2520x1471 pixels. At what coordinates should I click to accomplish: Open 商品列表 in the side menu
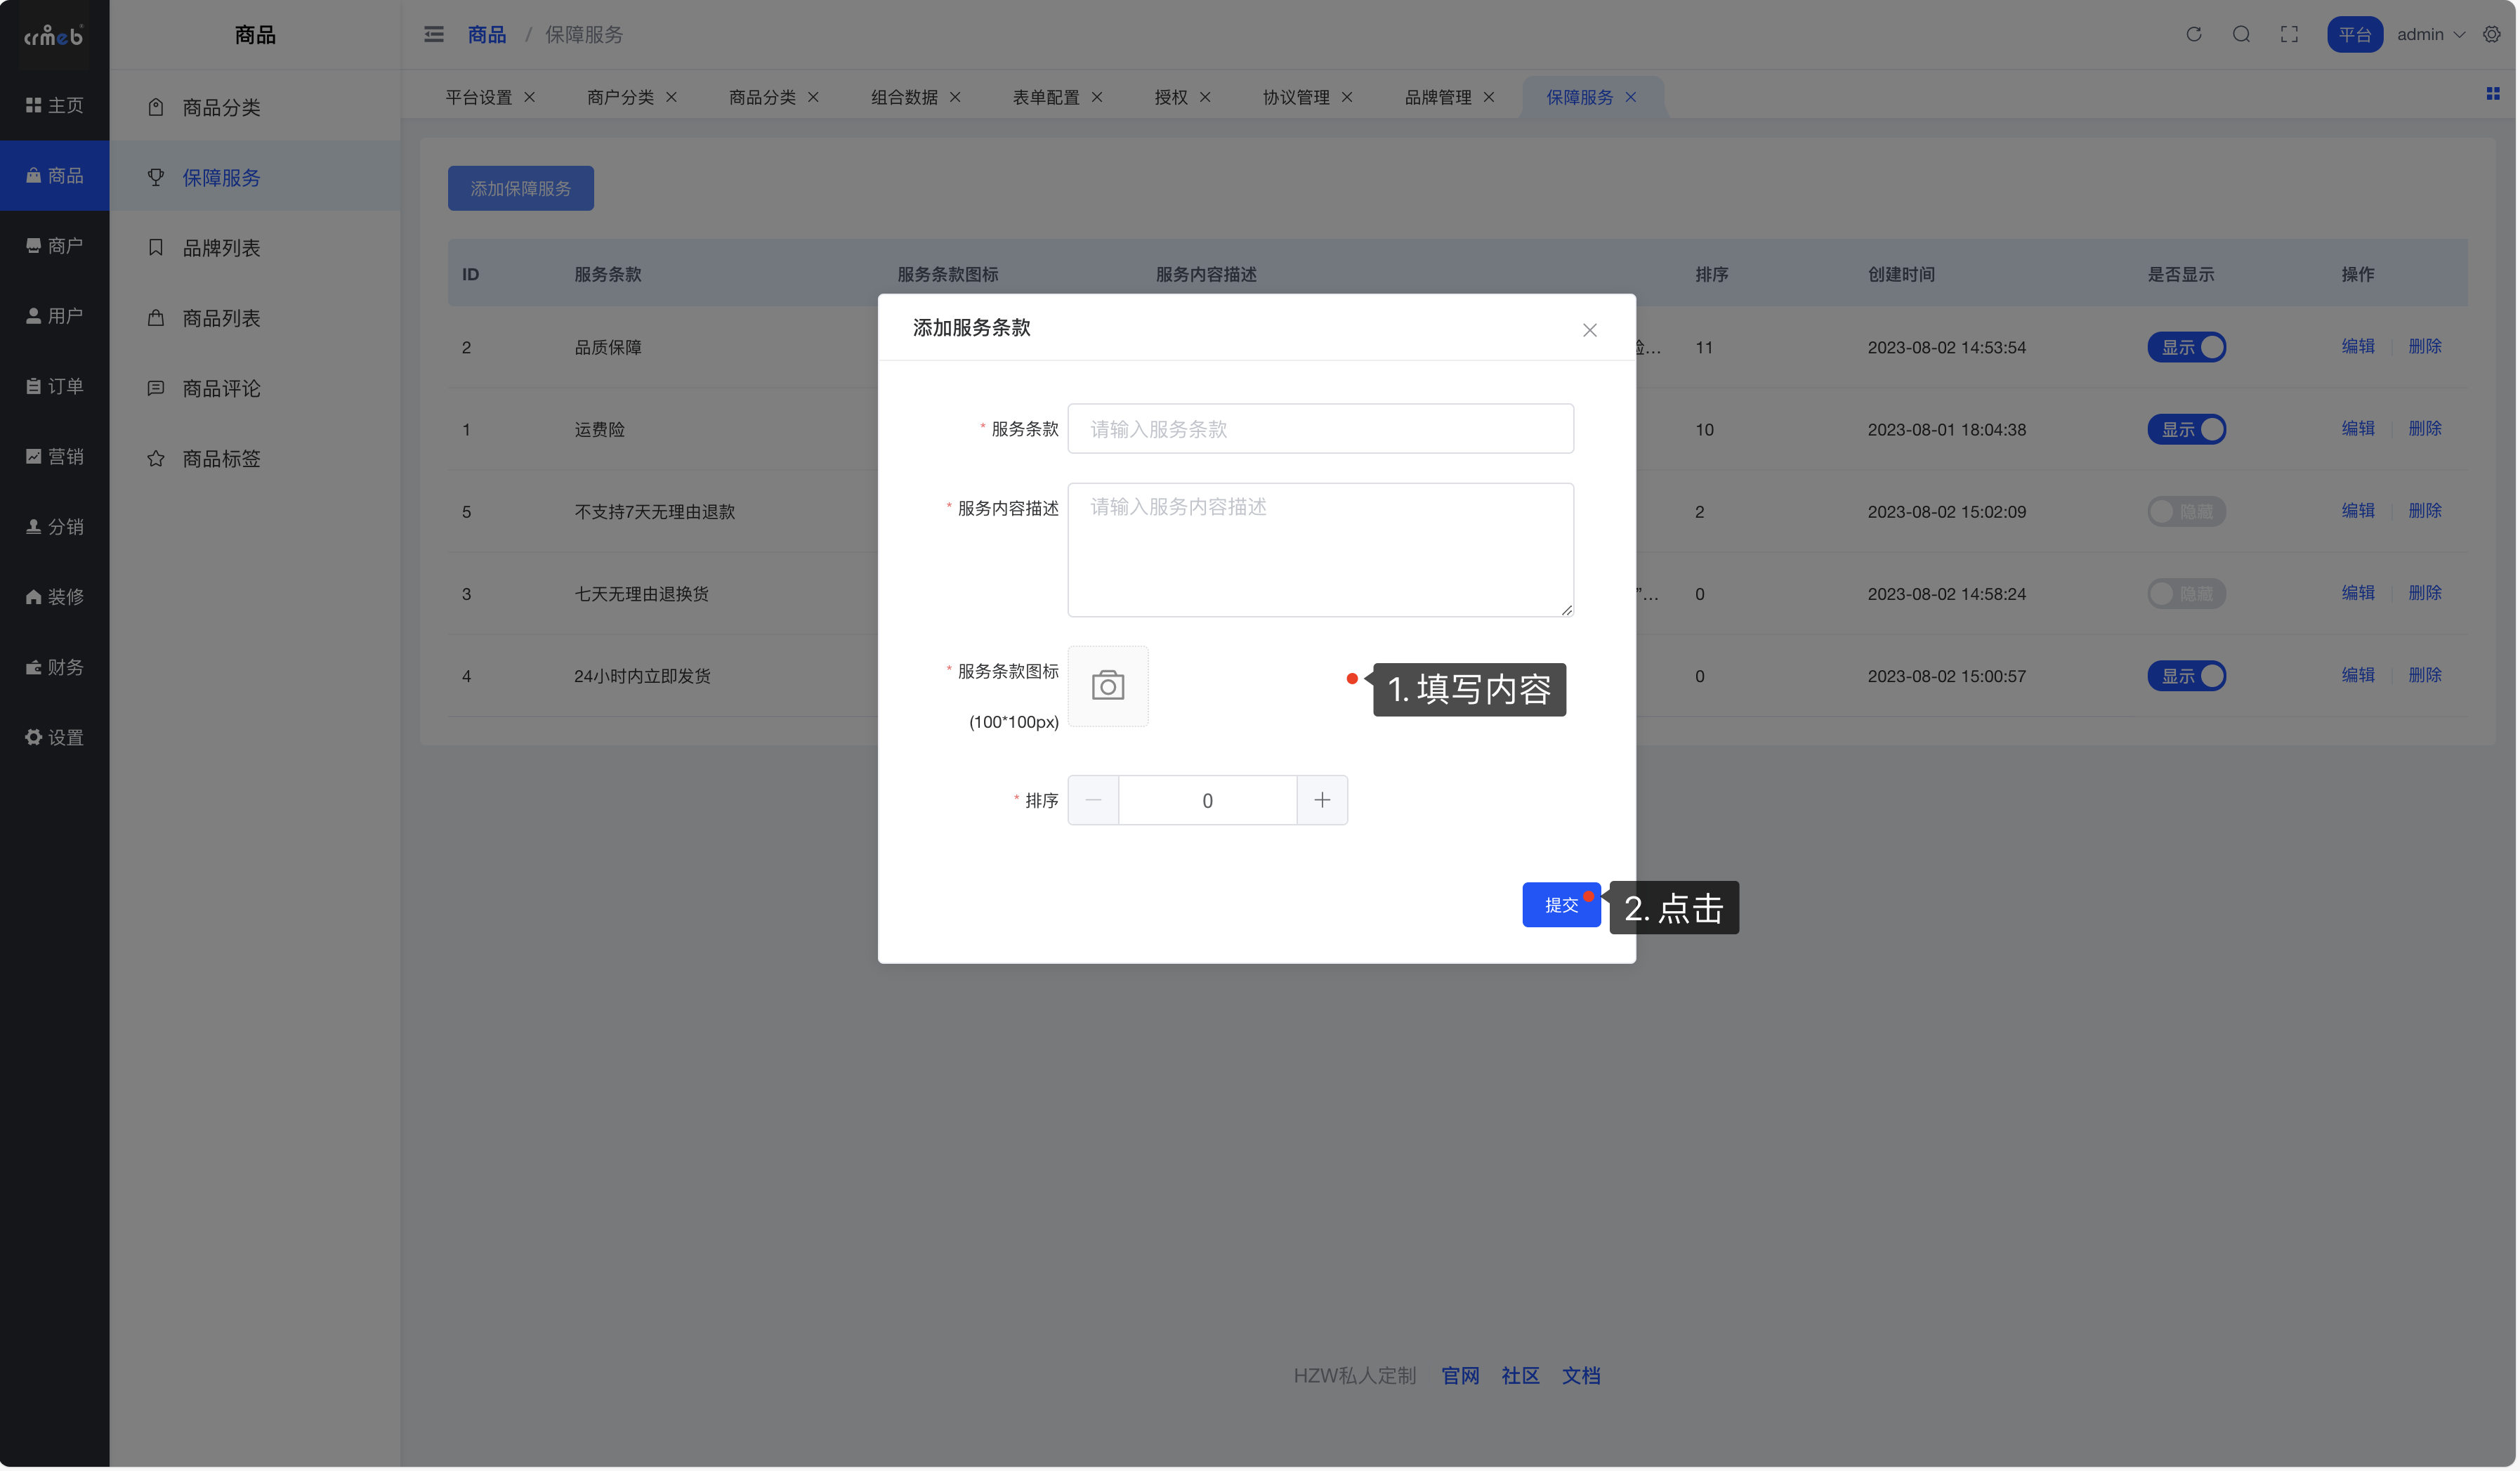pyautogui.click(x=221, y=318)
